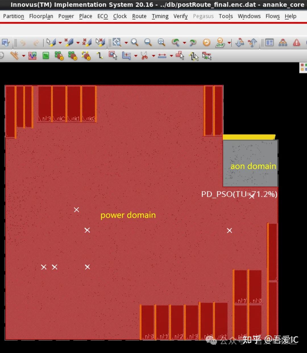
Task: Open the hierarchy view icon
Action: tap(283, 43)
